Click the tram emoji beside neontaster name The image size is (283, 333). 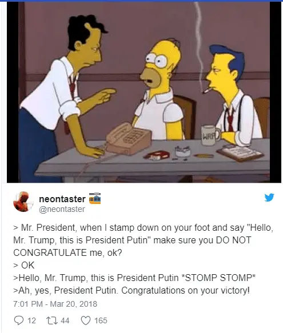click(95, 198)
